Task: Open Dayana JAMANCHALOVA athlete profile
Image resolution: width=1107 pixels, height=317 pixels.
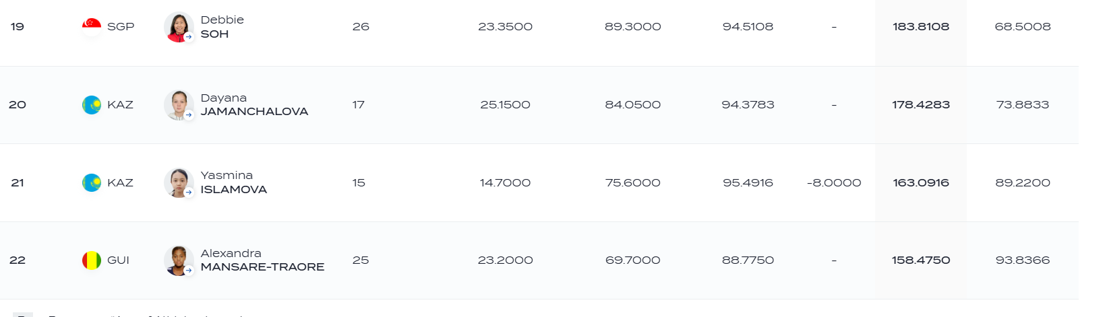Action: 254,105
